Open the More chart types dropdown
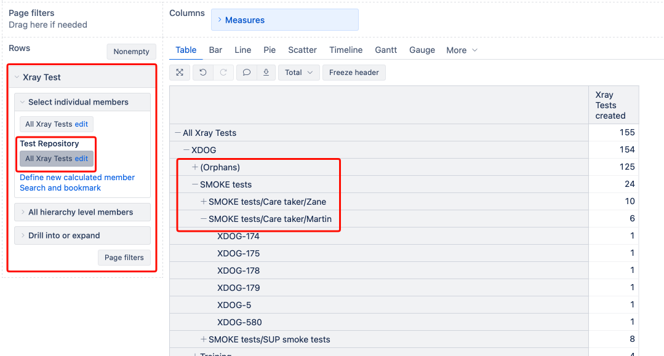 pyautogui.click(x=462, y=50)
